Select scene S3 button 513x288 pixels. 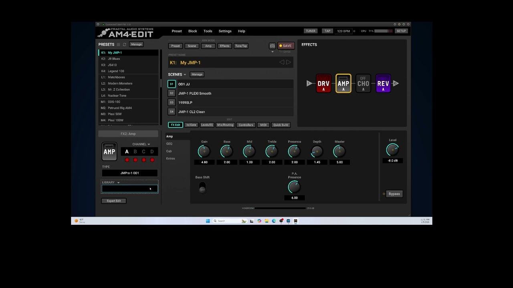(x=172, y=102)
